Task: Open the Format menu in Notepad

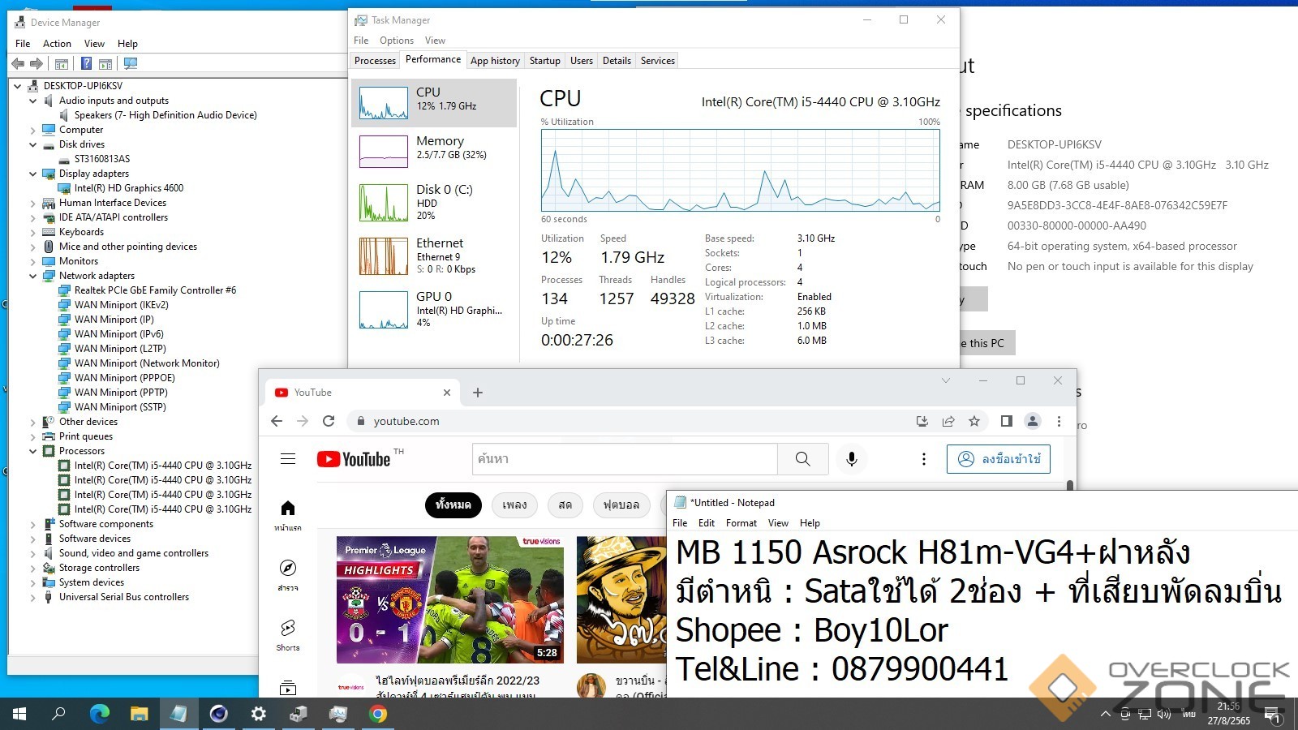Action: pos(741,523)
